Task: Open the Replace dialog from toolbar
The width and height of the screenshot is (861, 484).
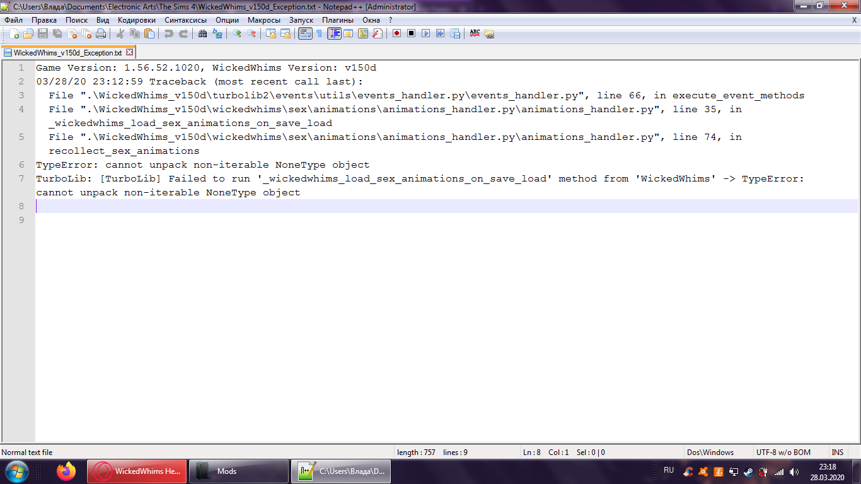Action: coord(217,33)
